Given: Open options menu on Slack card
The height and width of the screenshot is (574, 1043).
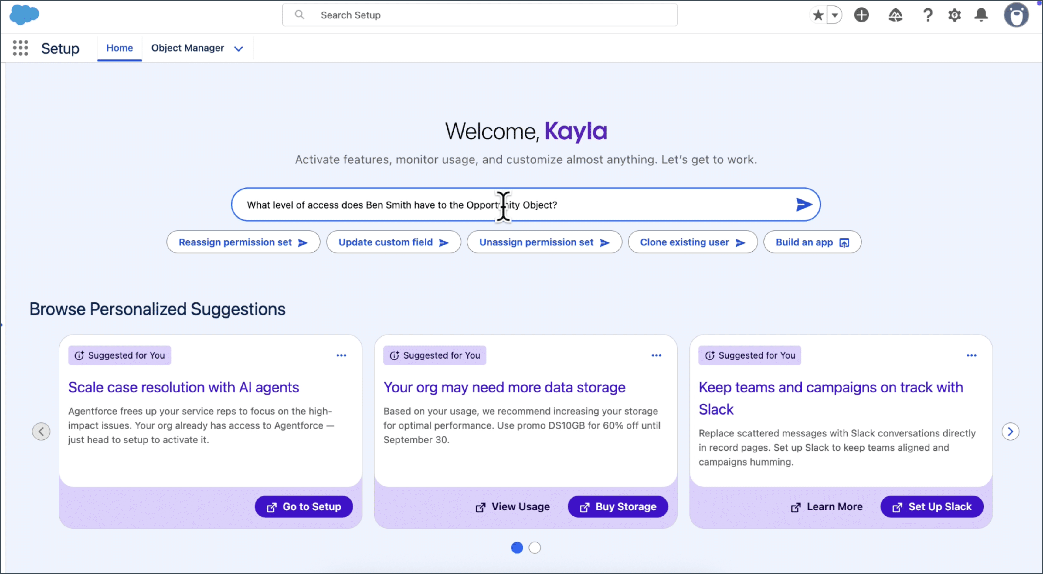Looking at the screenshot, I should (x=971, y=355).
